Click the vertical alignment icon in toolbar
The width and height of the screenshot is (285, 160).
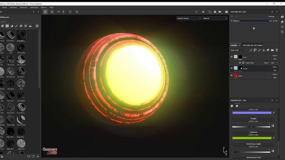pos(63,12)
